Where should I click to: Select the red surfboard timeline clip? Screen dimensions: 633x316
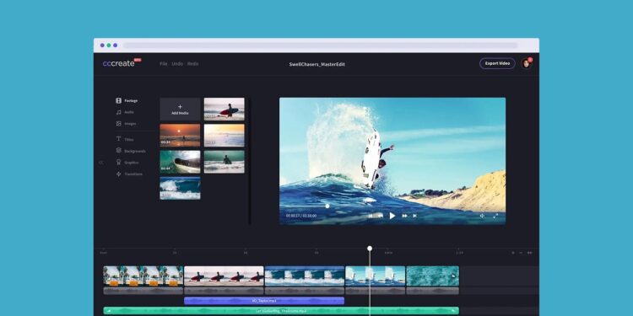tap(224, 276)
